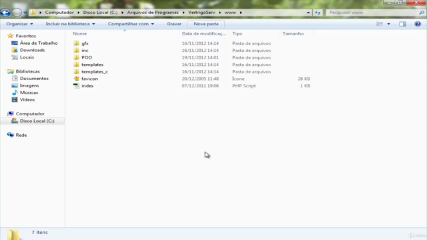Open the Compartilhar com menu
427x240 pixels.
pos(131,24)
